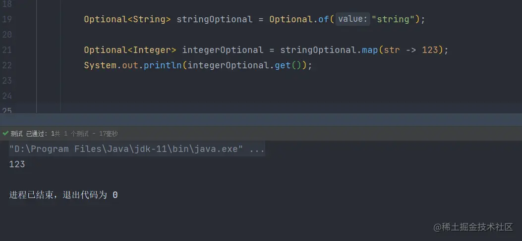Click the Optional<Integer> type declaration

point(130,50)
